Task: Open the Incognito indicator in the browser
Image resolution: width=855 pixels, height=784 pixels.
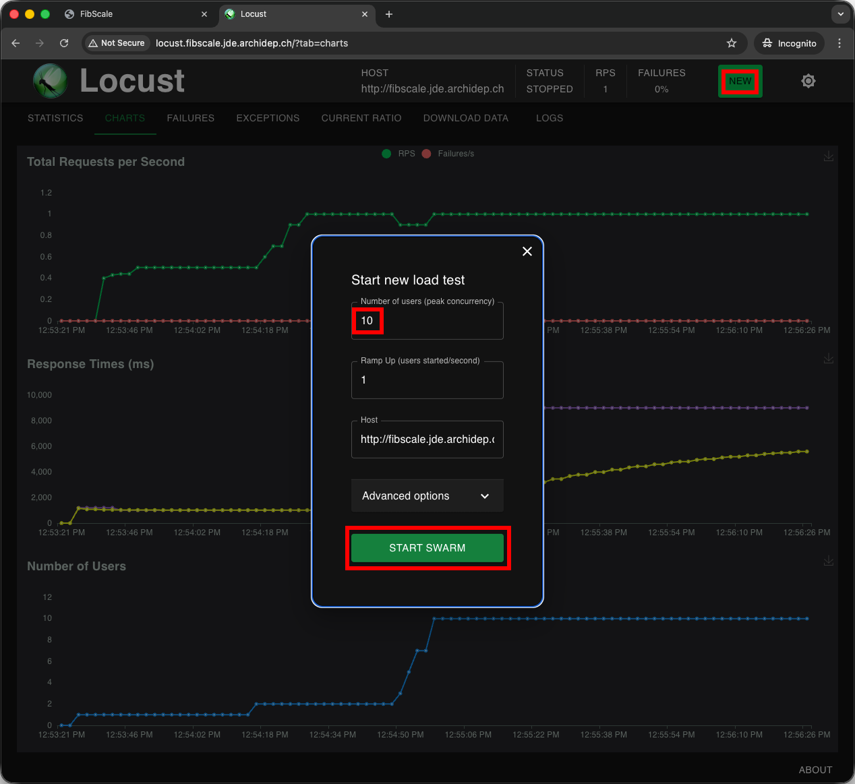Action: pos(789,43)
